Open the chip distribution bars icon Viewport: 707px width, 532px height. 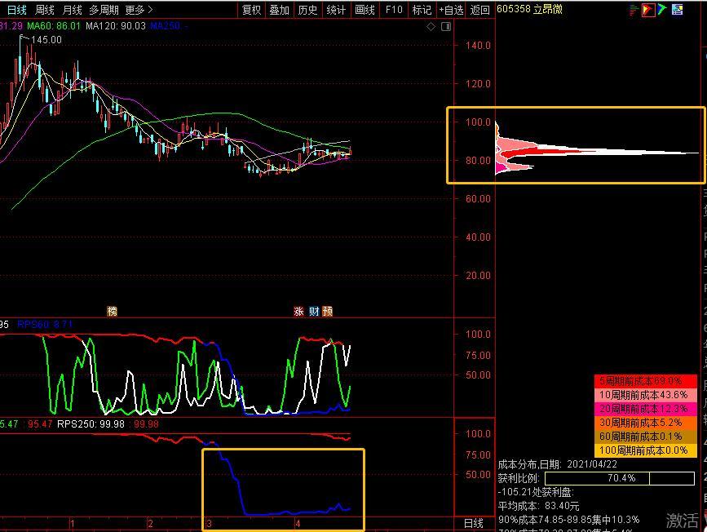tap(634, 10)
